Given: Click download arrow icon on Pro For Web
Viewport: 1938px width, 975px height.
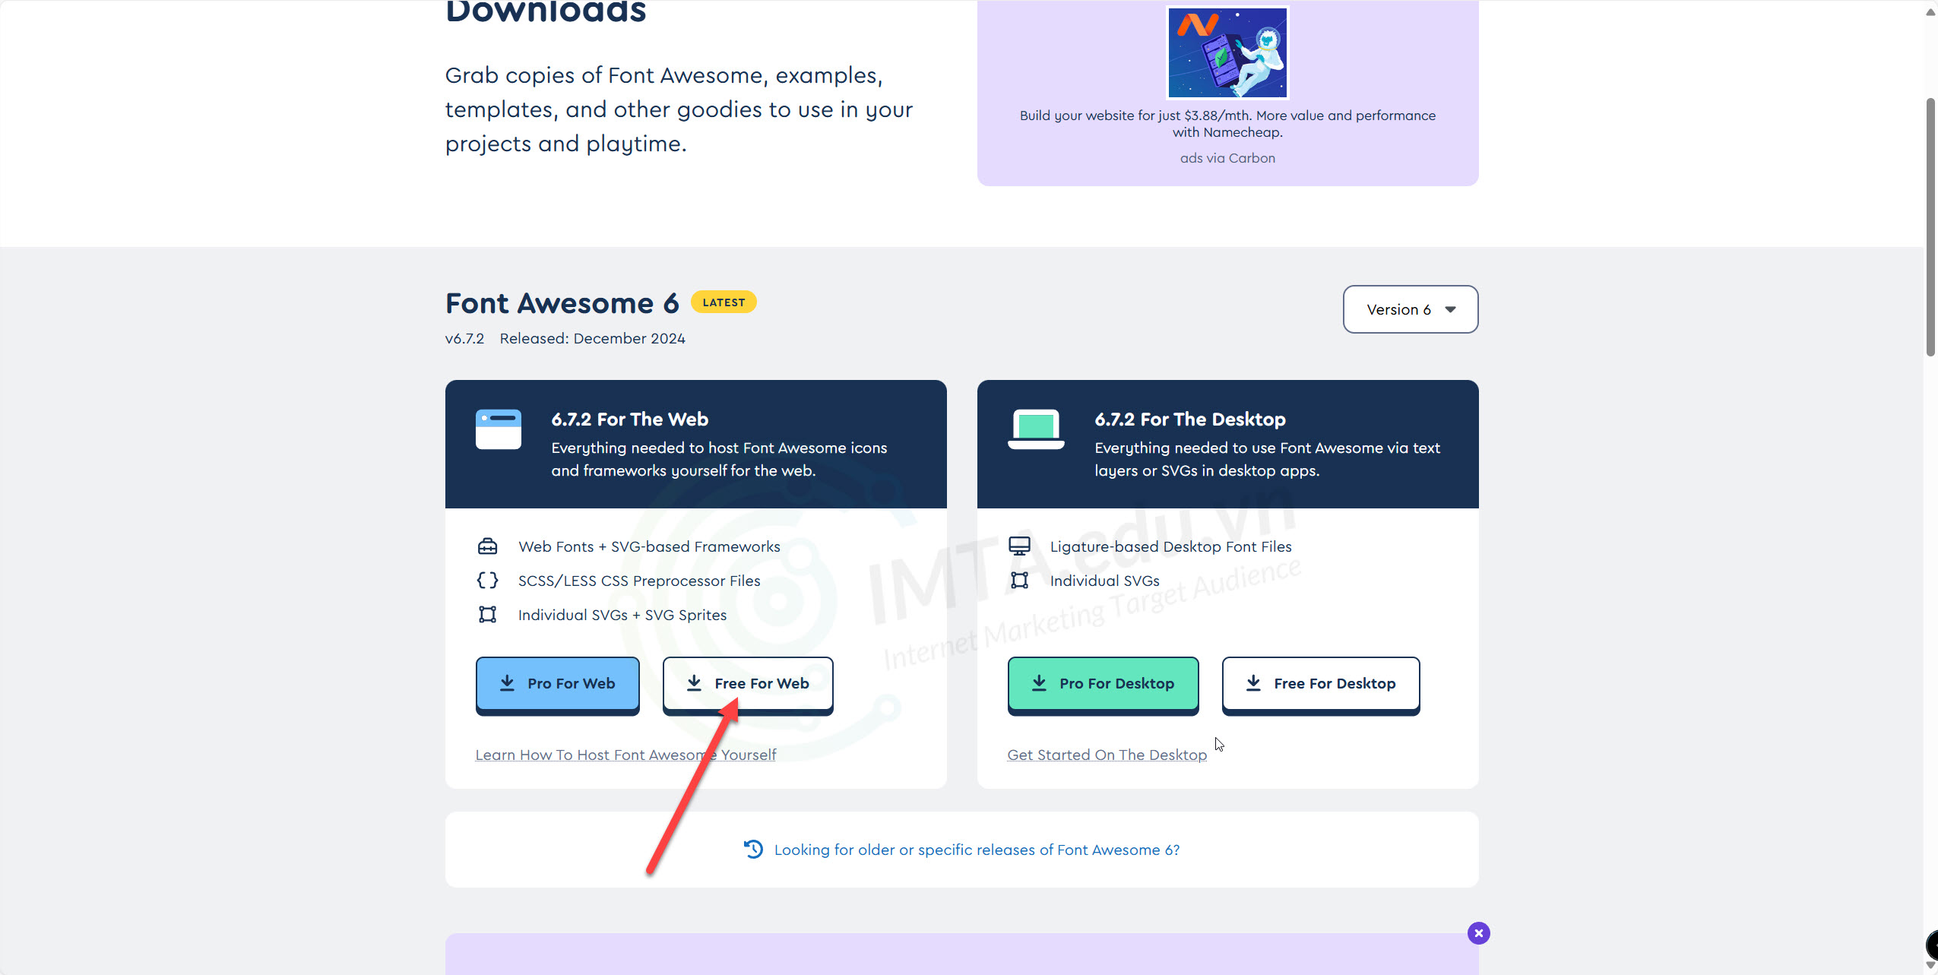Looking at the screenshot, I should pos(507,683).
